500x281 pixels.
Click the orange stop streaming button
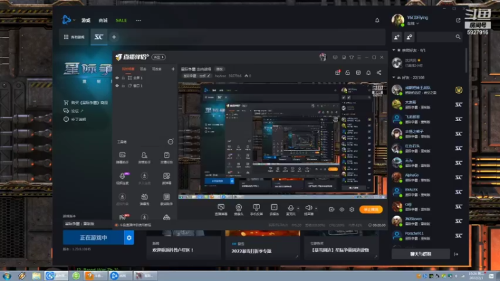(371, 209)
